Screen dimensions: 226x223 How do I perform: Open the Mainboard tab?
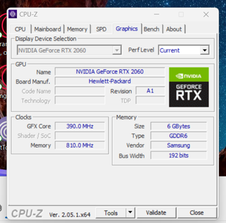[47, 29]
